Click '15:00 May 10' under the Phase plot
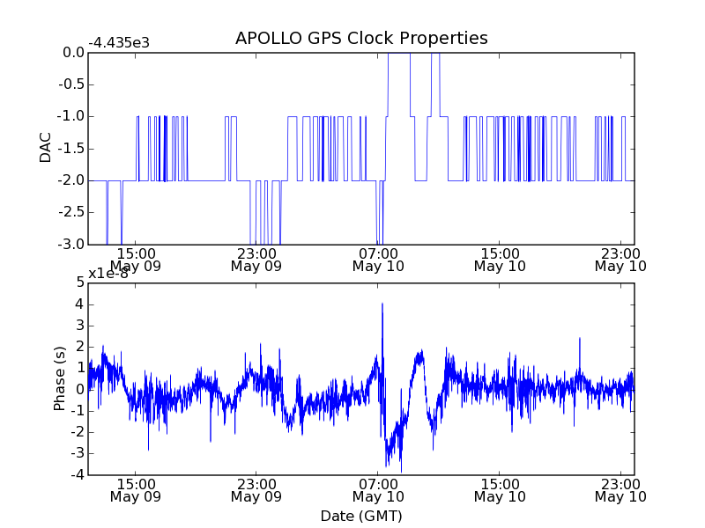The image size is (705, 528). pyautogui.click(x=500, y=491)
